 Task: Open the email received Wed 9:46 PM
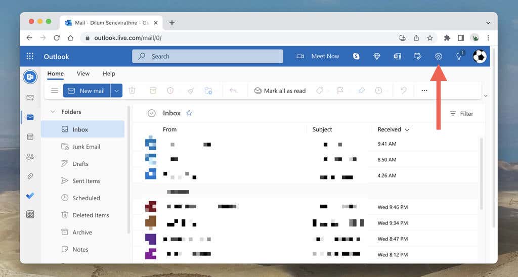tap(306, 207)
